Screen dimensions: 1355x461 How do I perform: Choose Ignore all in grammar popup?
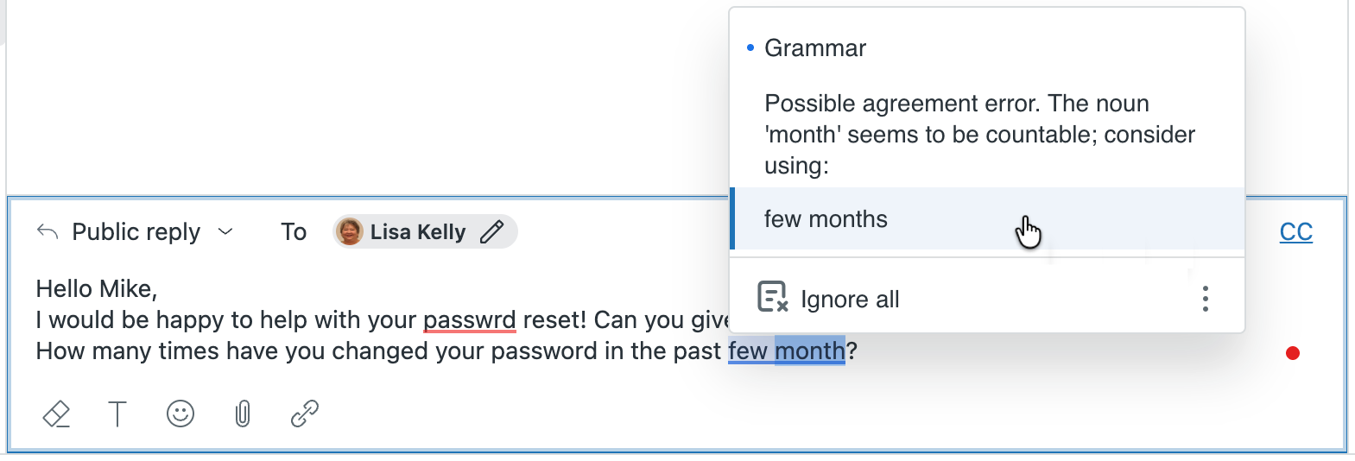(850, 300)
